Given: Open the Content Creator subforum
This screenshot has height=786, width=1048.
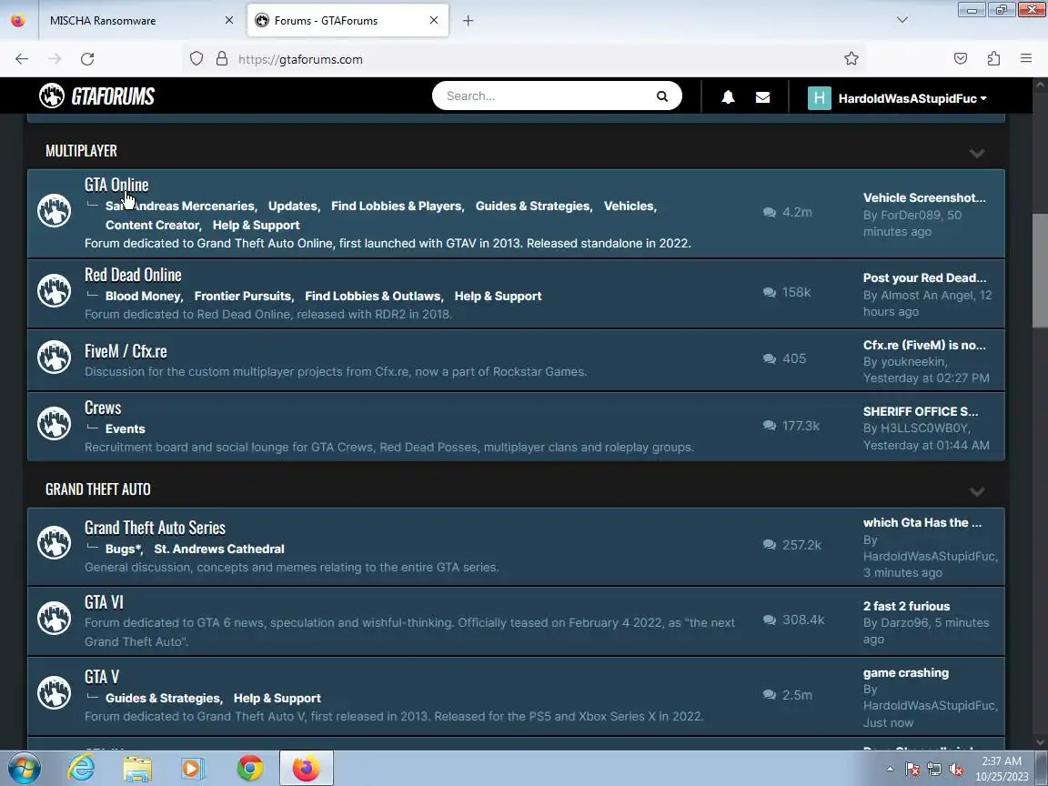Looking at the screenshot, I should 153,226.
